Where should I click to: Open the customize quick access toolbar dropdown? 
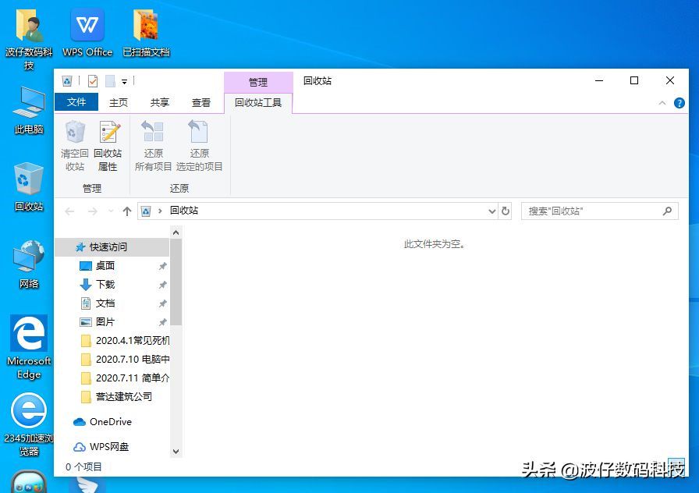[124, 82]
